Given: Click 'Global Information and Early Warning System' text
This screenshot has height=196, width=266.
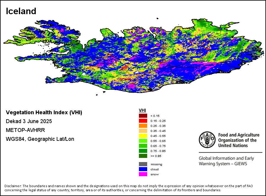Looking at the screenshot, I should pyautogui.click(x=226, y=161).
